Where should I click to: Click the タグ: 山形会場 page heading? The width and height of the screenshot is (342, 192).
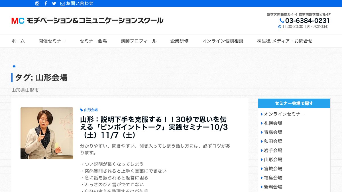coord(41,77)
